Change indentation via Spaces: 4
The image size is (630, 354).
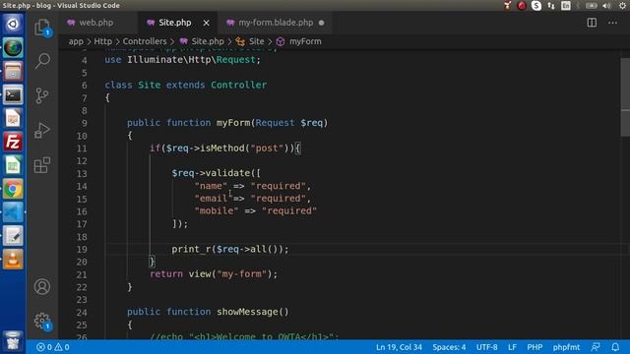coord(449,347)
